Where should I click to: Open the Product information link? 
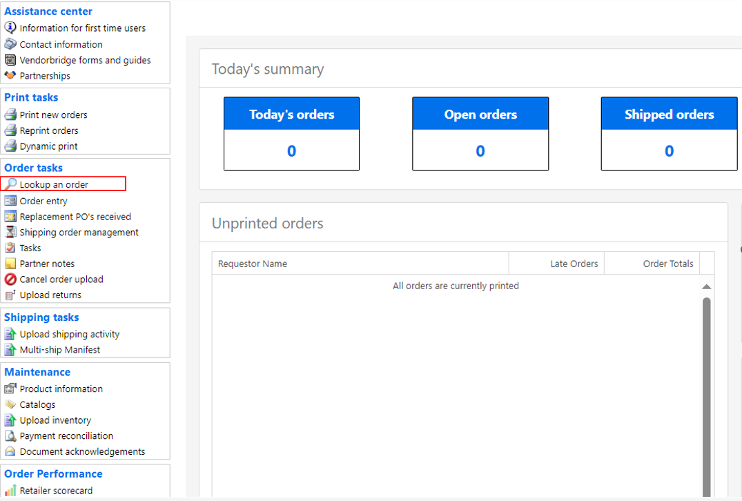tap(61, 389)
